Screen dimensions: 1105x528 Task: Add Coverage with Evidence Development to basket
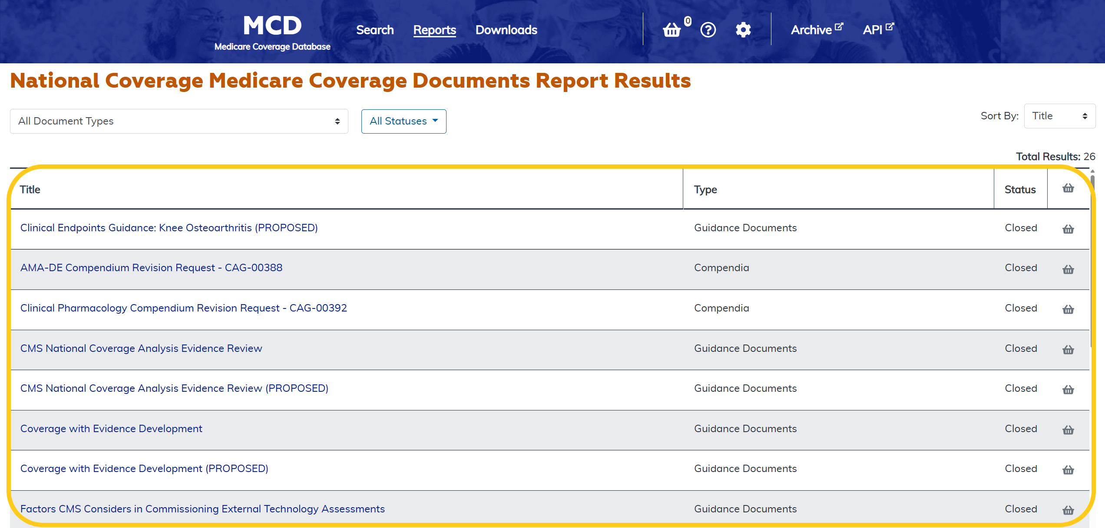point(1068,430)
